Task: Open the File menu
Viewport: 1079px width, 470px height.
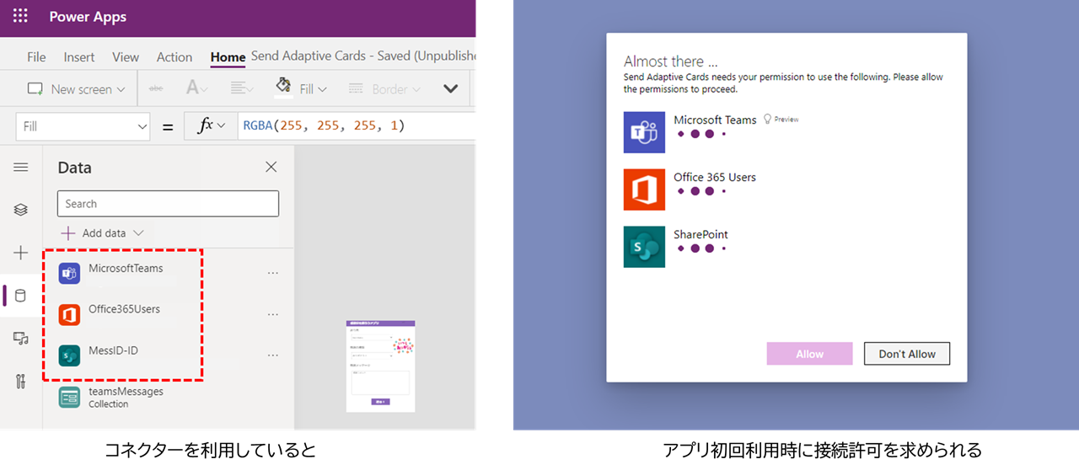Action: pos(36,57)
